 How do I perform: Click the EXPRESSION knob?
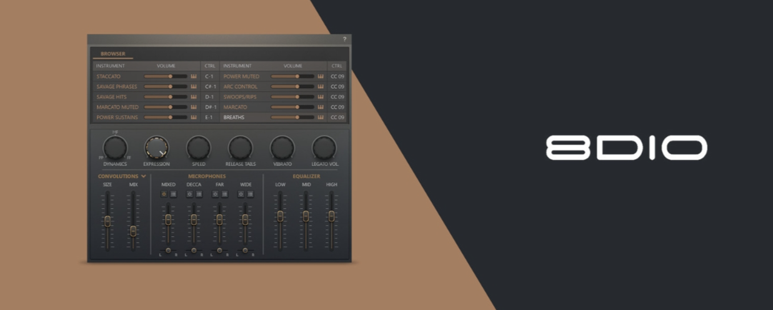(156, 147)
